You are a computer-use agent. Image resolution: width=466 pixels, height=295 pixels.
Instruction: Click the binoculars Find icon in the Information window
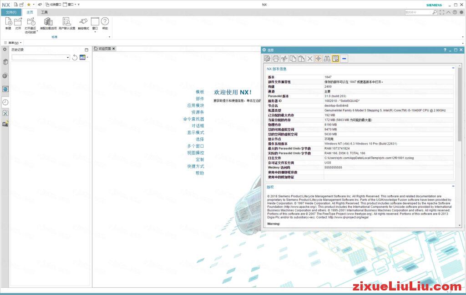[327, 58]
